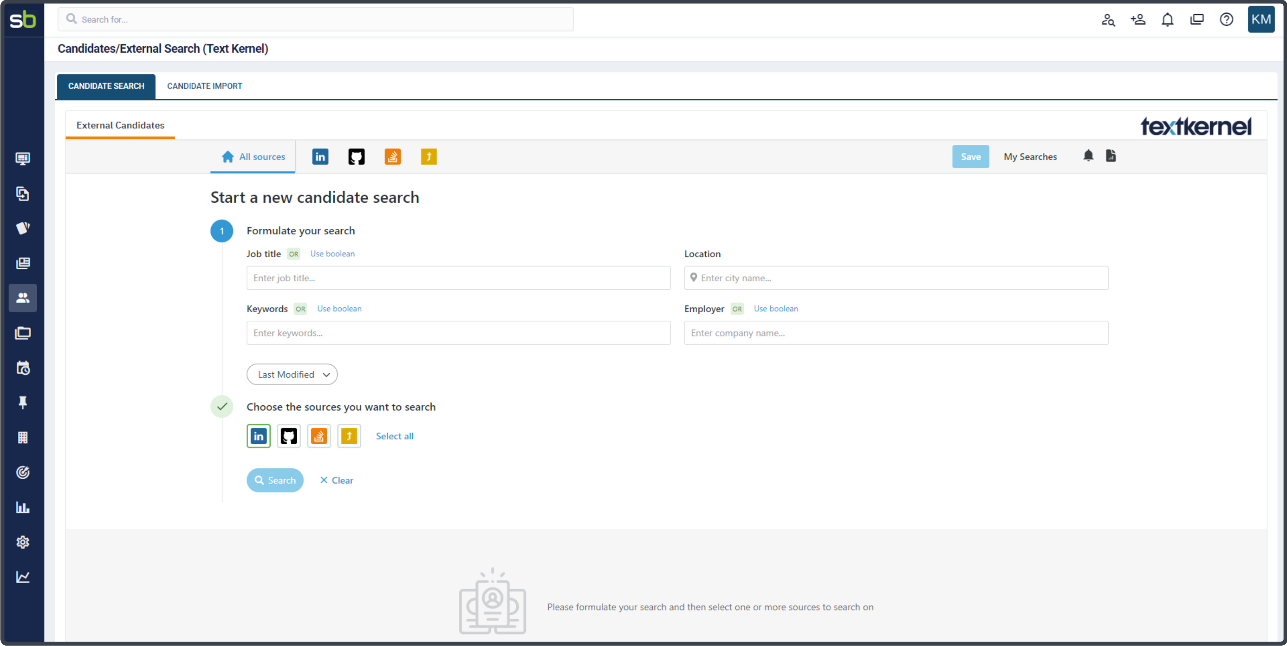The width and height of the screenshot is (1287, 646).
Task: Focus the Enter job title field
Action: (458, 278)
